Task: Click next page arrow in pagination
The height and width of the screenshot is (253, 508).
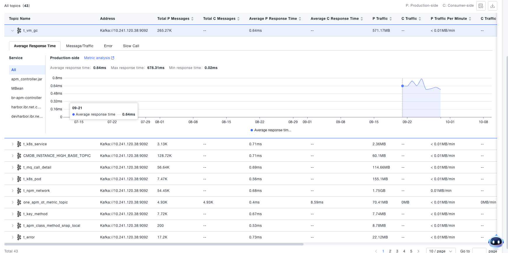Action: [x=418, y=251]
